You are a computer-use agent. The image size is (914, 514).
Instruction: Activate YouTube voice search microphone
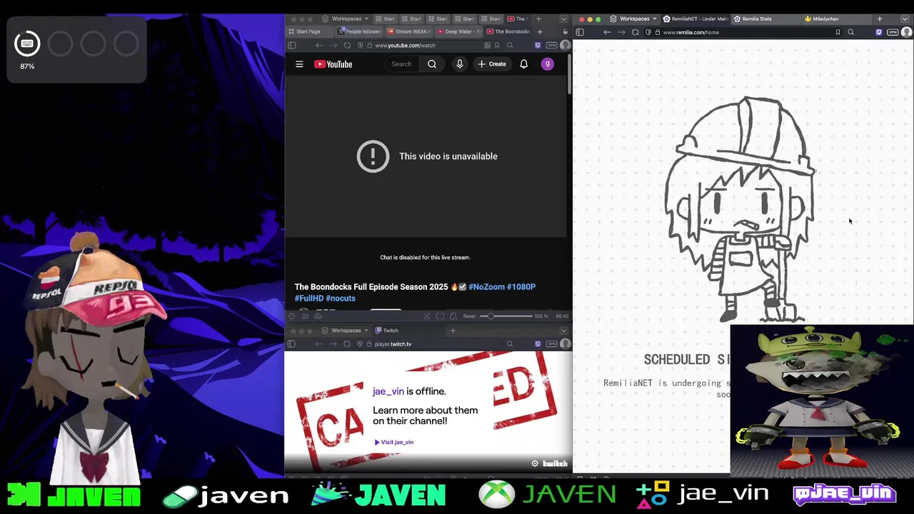pyautogui.click(x=460, y=64)
